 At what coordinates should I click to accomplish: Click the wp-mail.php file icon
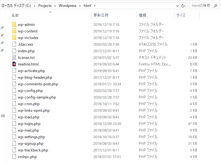click(x=14, y=130)
